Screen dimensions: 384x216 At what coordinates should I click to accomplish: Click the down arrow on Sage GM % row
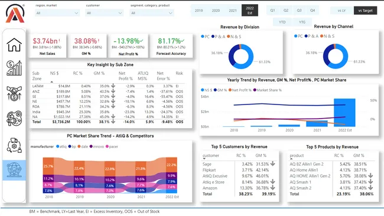[x=272, y=163]
